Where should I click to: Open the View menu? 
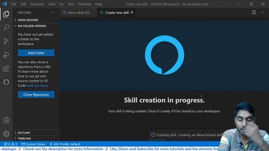pyautogui.click(x=52, y=4)
